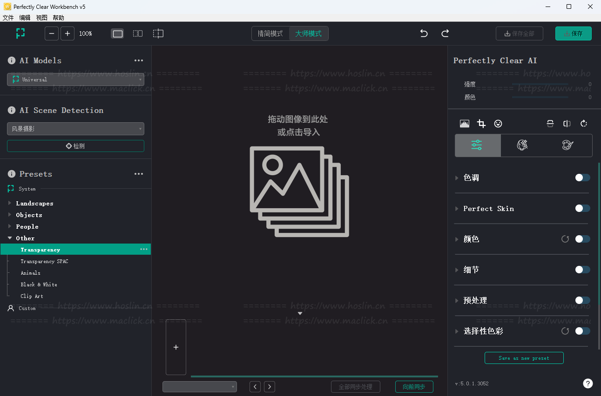Adjust the 颜色 slider under Perfectly Clear AI
The image size is (601, 396).
click(x=540, y=97)
